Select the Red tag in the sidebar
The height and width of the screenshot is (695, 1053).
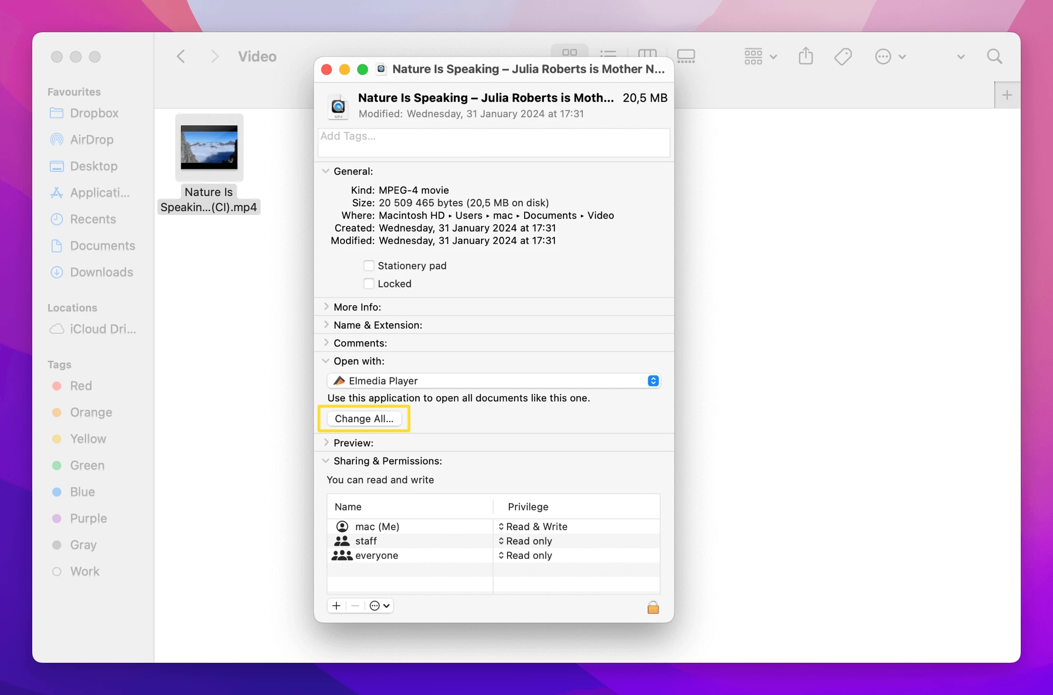[x=81, y=386]
